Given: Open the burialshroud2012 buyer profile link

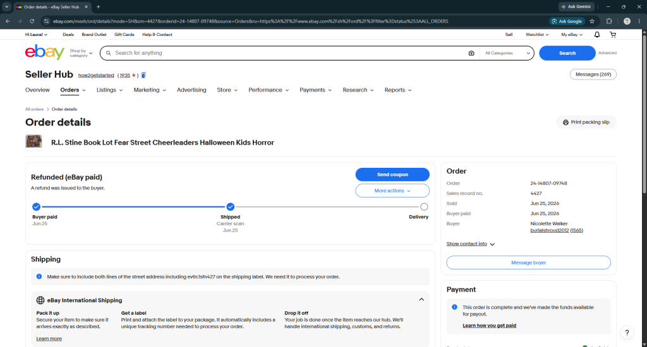Looking at the screenshot, I should tap(549, 230).
